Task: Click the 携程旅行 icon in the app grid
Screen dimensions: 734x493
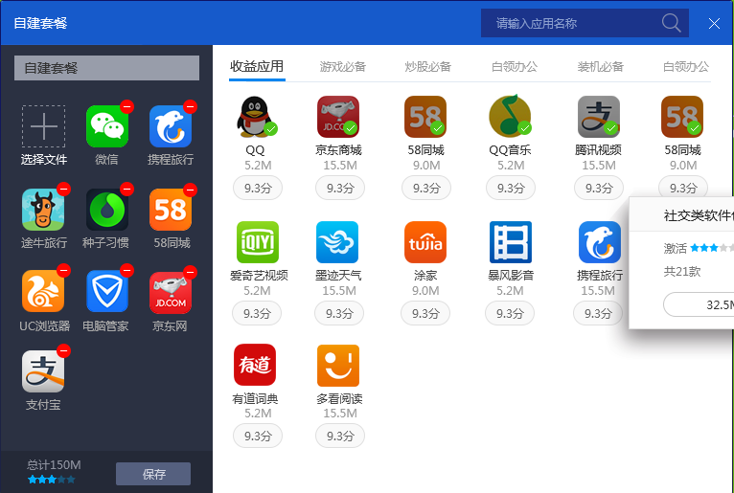Action: pos(600,242)
